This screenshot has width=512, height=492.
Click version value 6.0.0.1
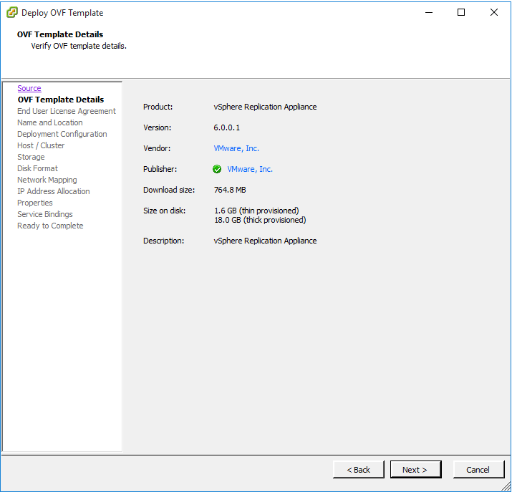(x=226, y=127)
